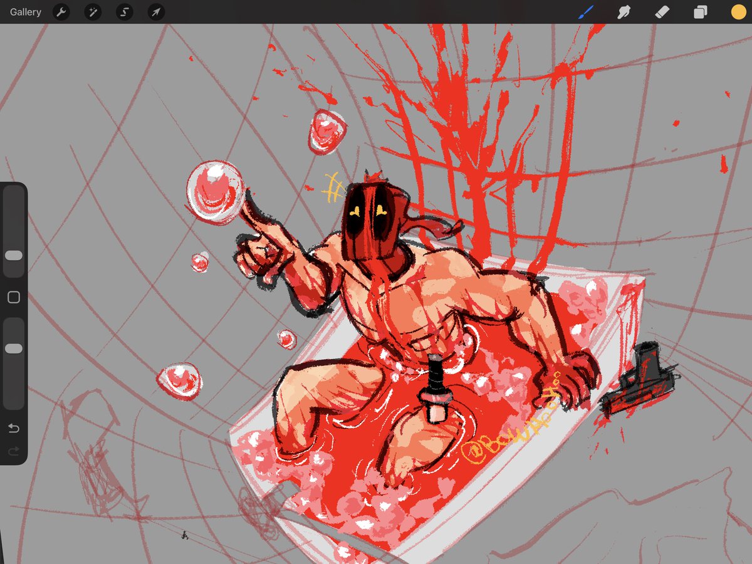Select the Brush tool
Viewport: 752px width, 564px height.
[x=585, y=12]
